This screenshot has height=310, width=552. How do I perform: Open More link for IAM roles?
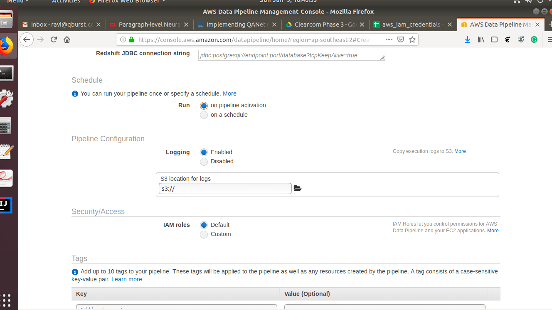[493, 231]
